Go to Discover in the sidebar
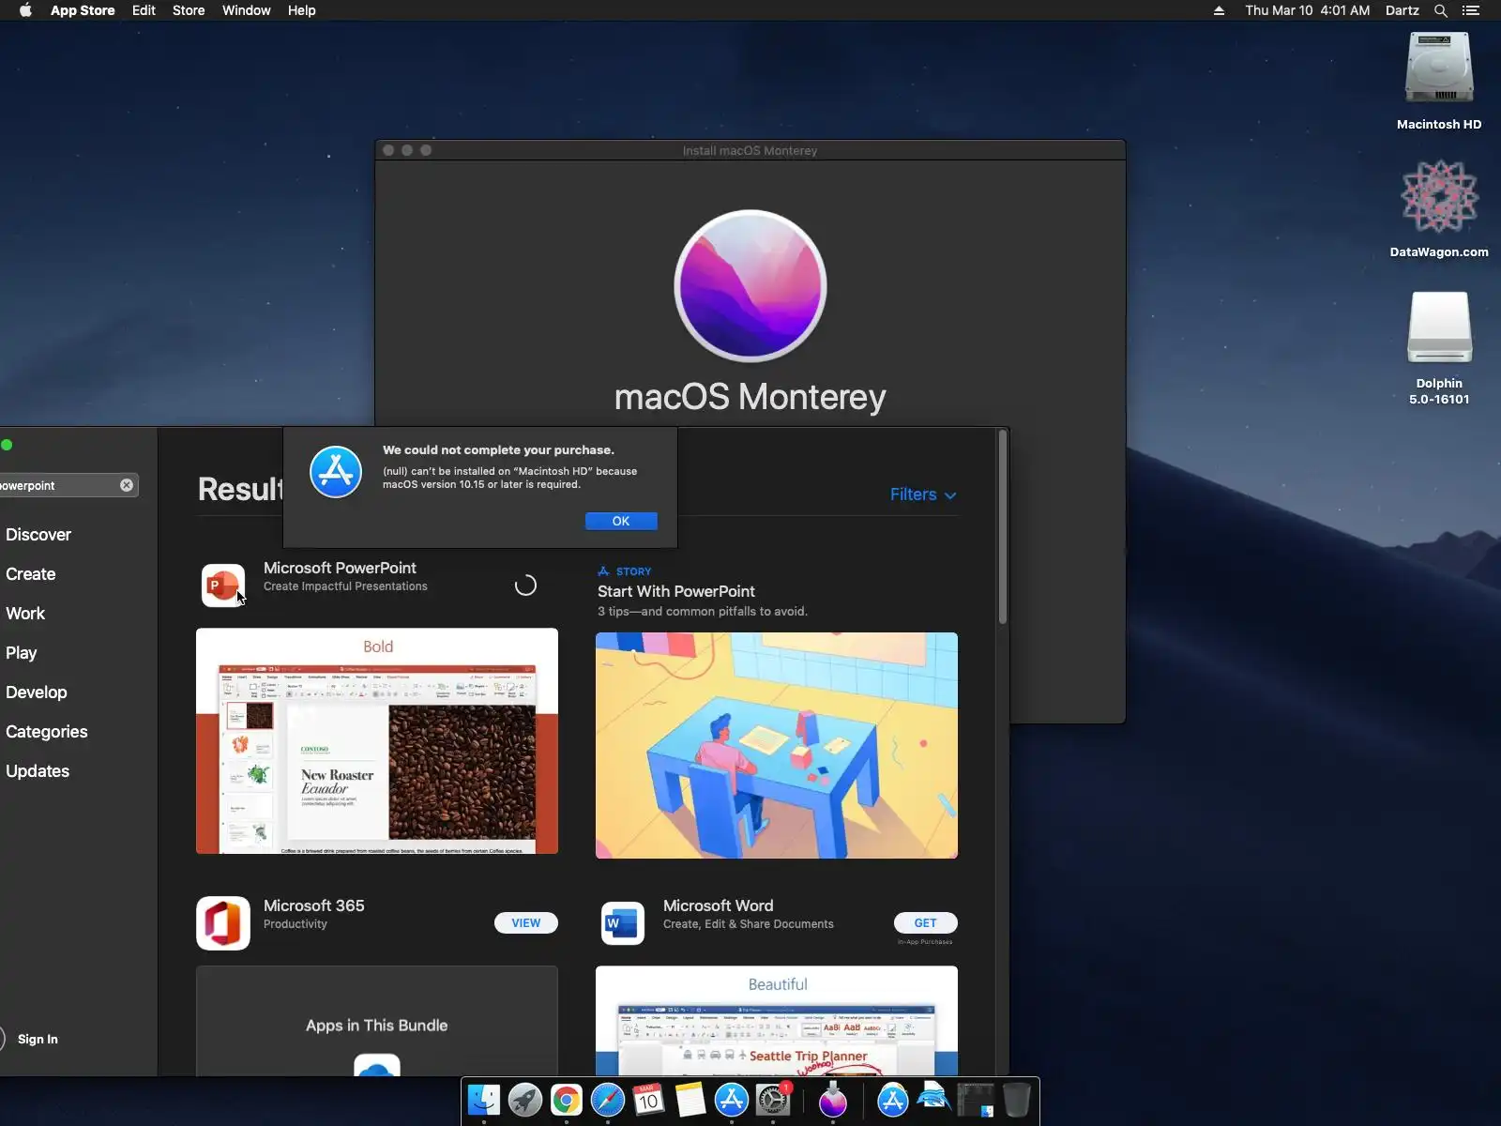This screenshot has height=1126, width=1501. (x=38, y=535)
